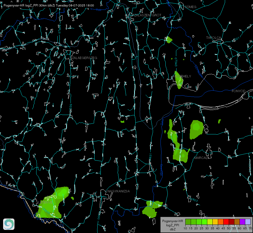This screenshot has height=233, width=253.
Task: Click the FONYÓD city label
Action: pyautogui.click(x=239, y=91)
